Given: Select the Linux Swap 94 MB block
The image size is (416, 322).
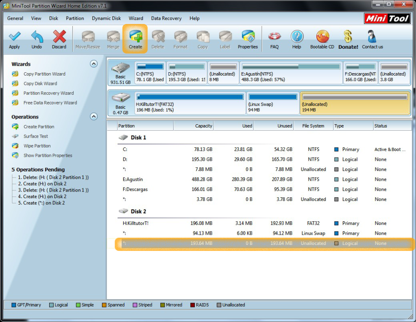Looking at the screenshot, I should pyautogui.click(x=273, y=104).
